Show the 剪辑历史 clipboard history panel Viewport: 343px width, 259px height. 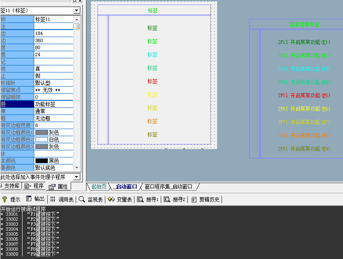pos(205,199)
